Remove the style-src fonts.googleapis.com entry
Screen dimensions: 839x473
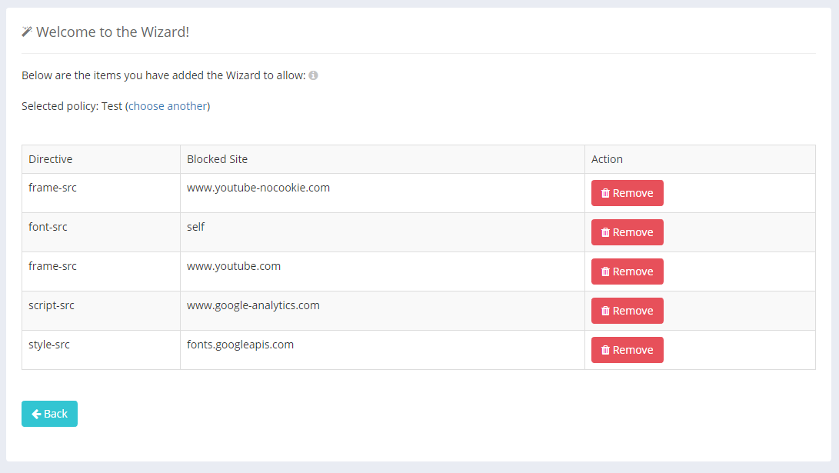(x=627, y=350)
